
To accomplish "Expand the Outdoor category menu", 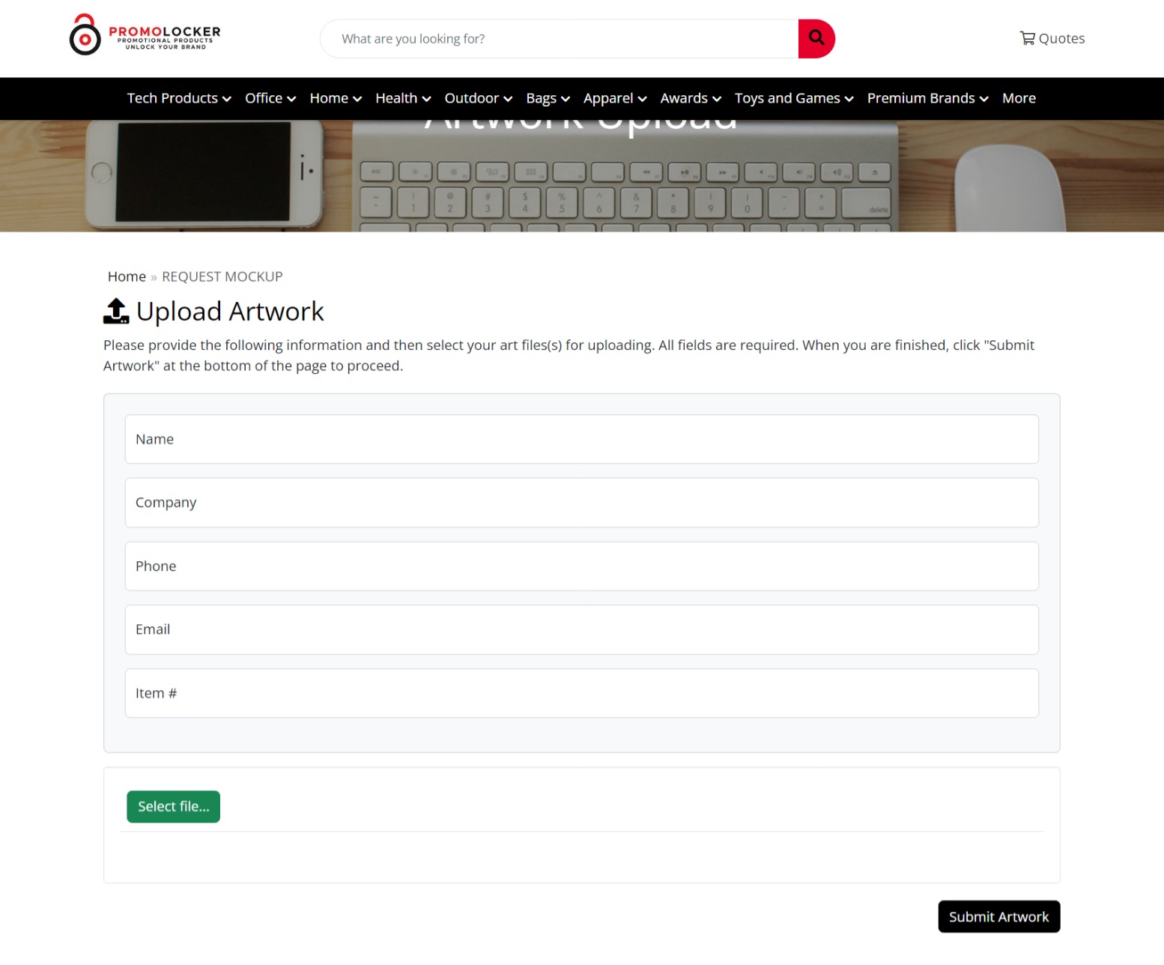I will click(x=479, y=98).
